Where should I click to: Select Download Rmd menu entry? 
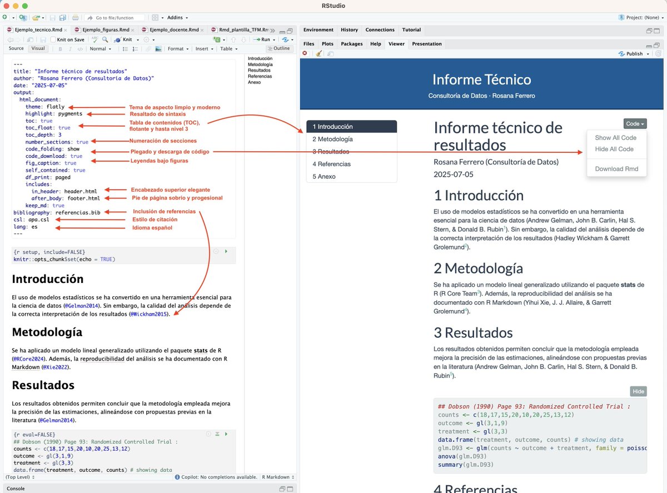(x=616, y=169)
